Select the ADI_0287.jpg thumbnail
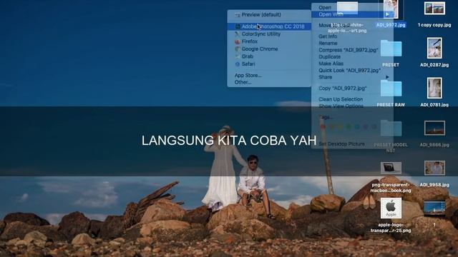The height and width of the screenshot is (257, 458). [x=434, y=48]
